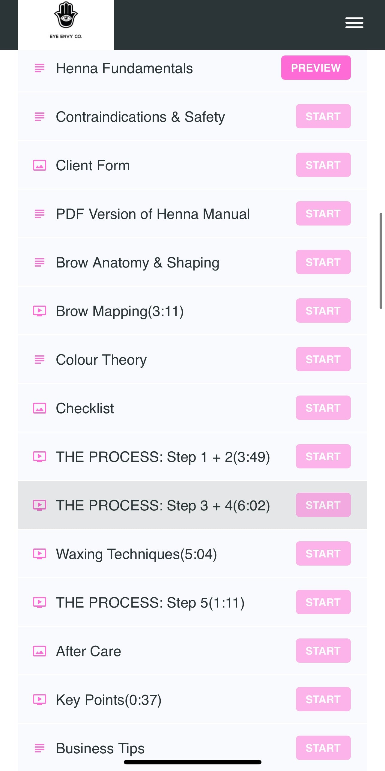Open the hamburger navigation menu
This screenshot has height=771, width=385.
354,23
